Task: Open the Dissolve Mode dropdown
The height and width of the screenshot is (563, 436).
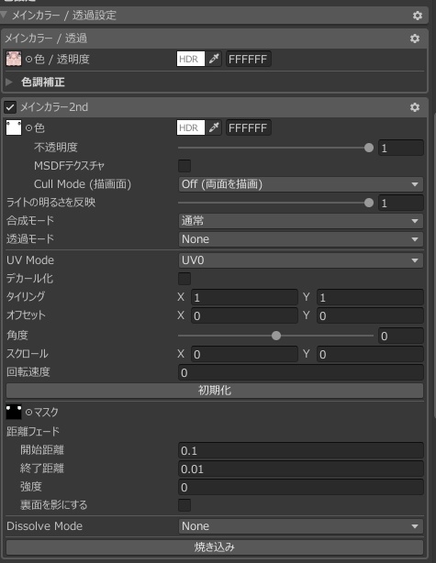Action: pos(300,526)
